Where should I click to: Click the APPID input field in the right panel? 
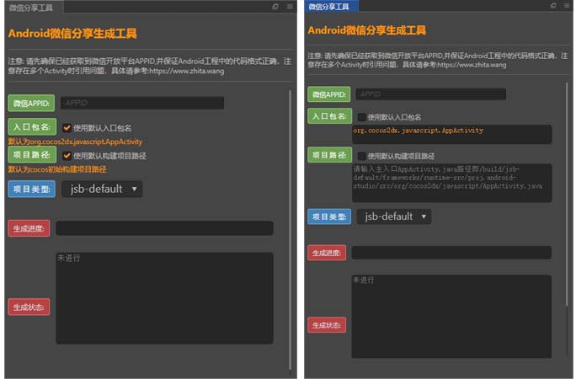[430, 94]
